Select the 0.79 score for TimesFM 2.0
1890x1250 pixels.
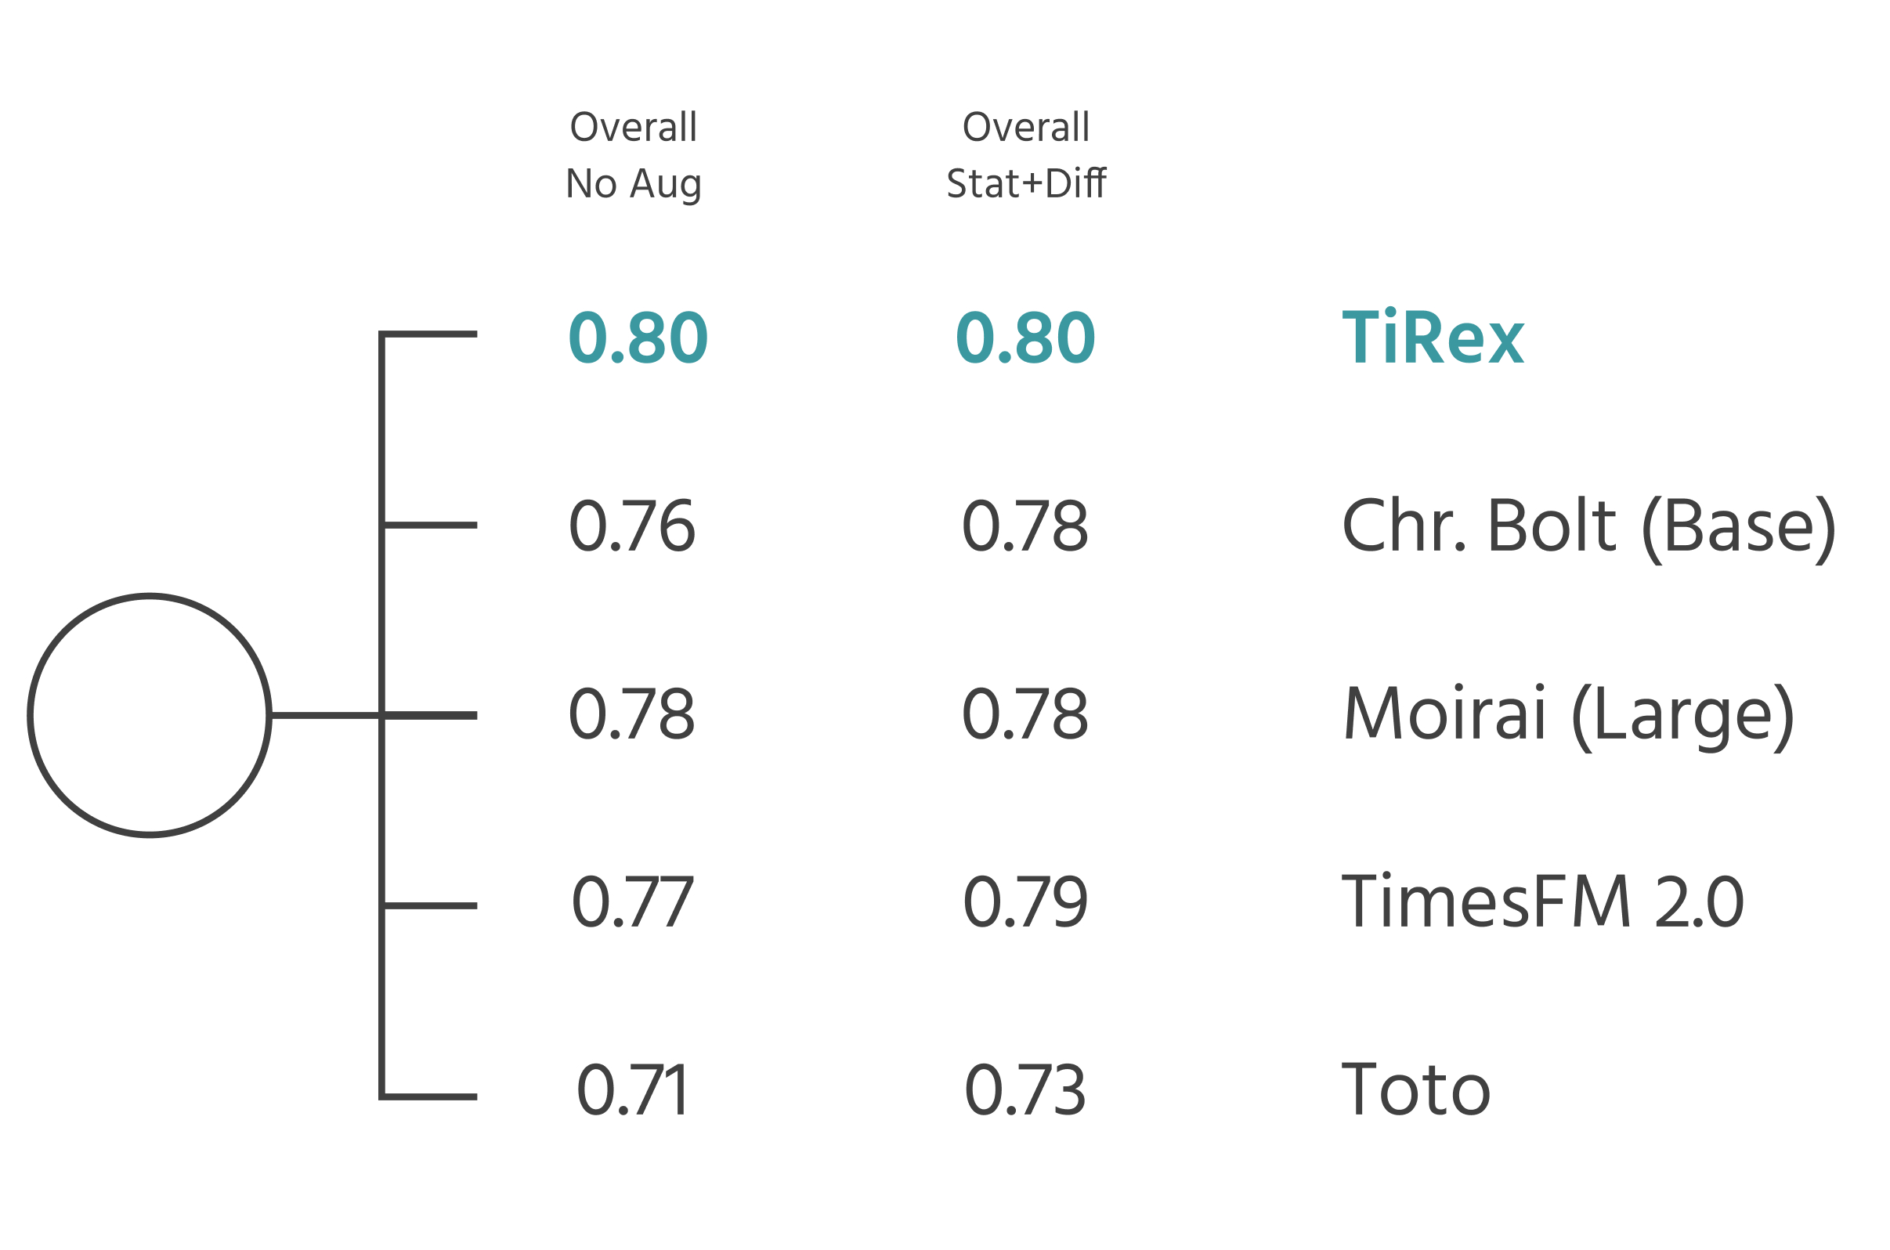pyautogui.click(x=1025, y=902)
